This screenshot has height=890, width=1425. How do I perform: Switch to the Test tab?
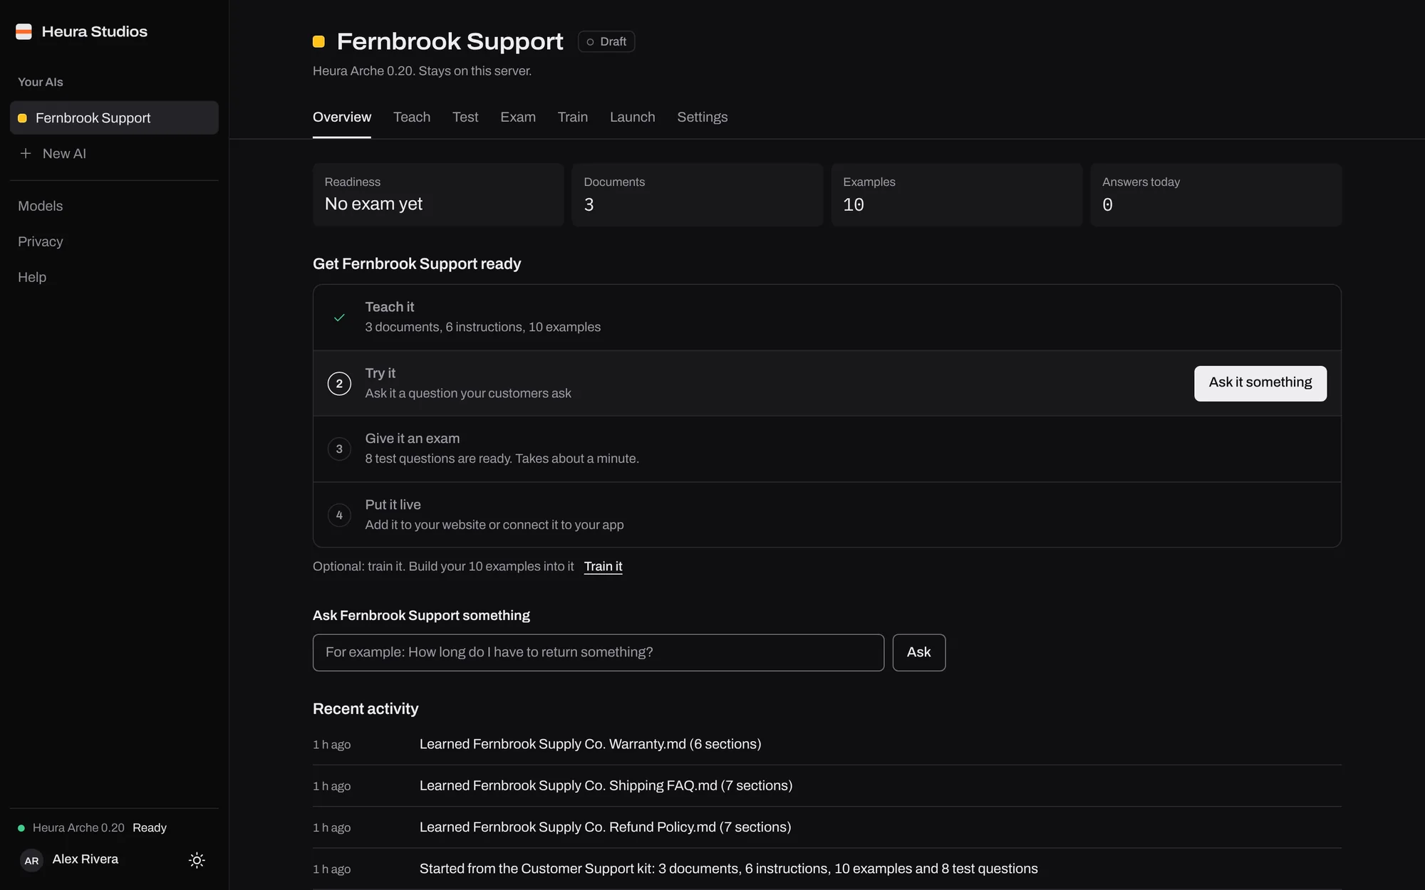click(x=465, y=117)
